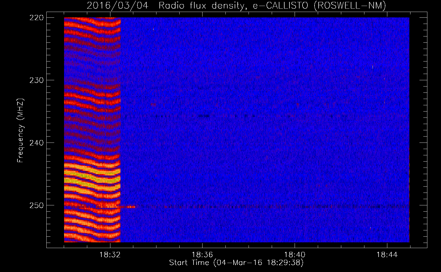
Task: Click the plot title '2016/03/04 Radio flux density, e-CALLISTO (ROSWELL-NM)'
Action: pyautogui.click(x=236, y=5)
